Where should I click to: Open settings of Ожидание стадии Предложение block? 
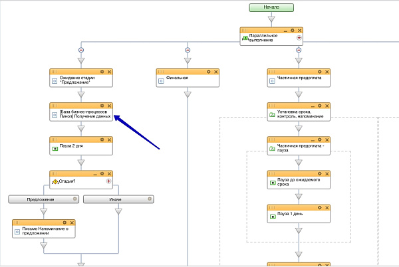(102, 72)
